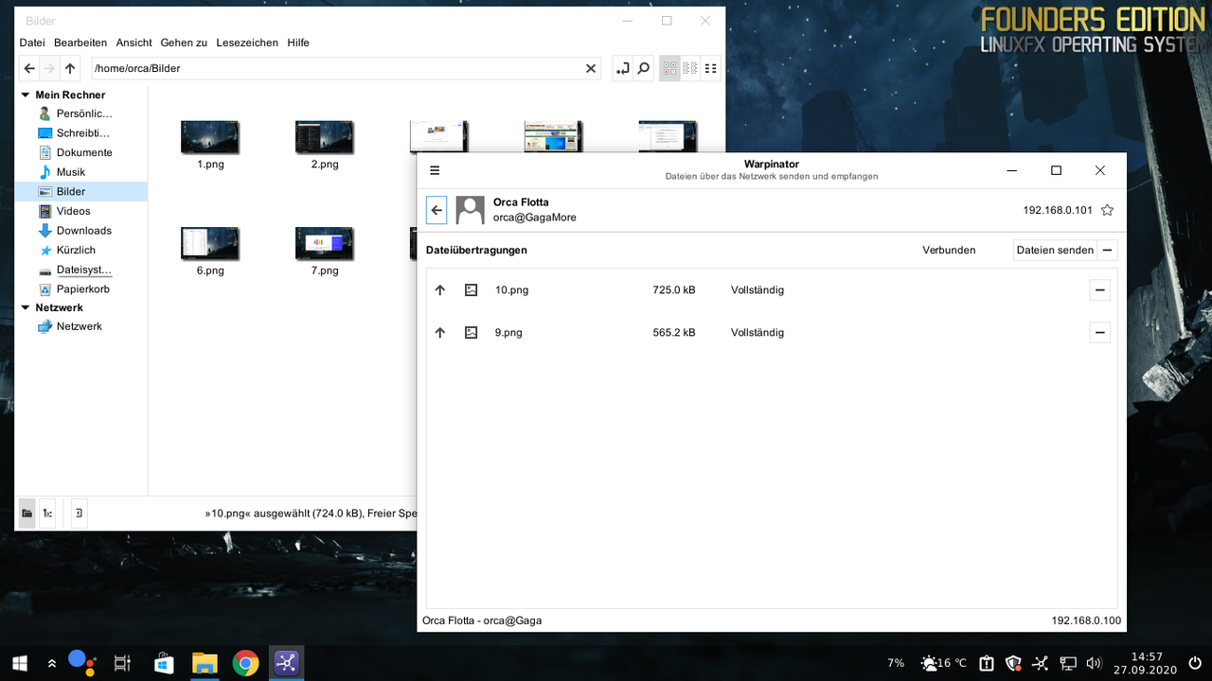Select the 10.png transfer row image icon
Screen dimensions: 1212x681
coord(471,290)
